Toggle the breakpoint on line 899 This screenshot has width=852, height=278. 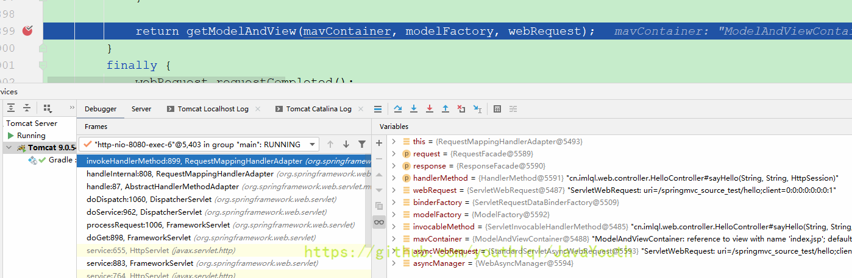tap(27, 30)
